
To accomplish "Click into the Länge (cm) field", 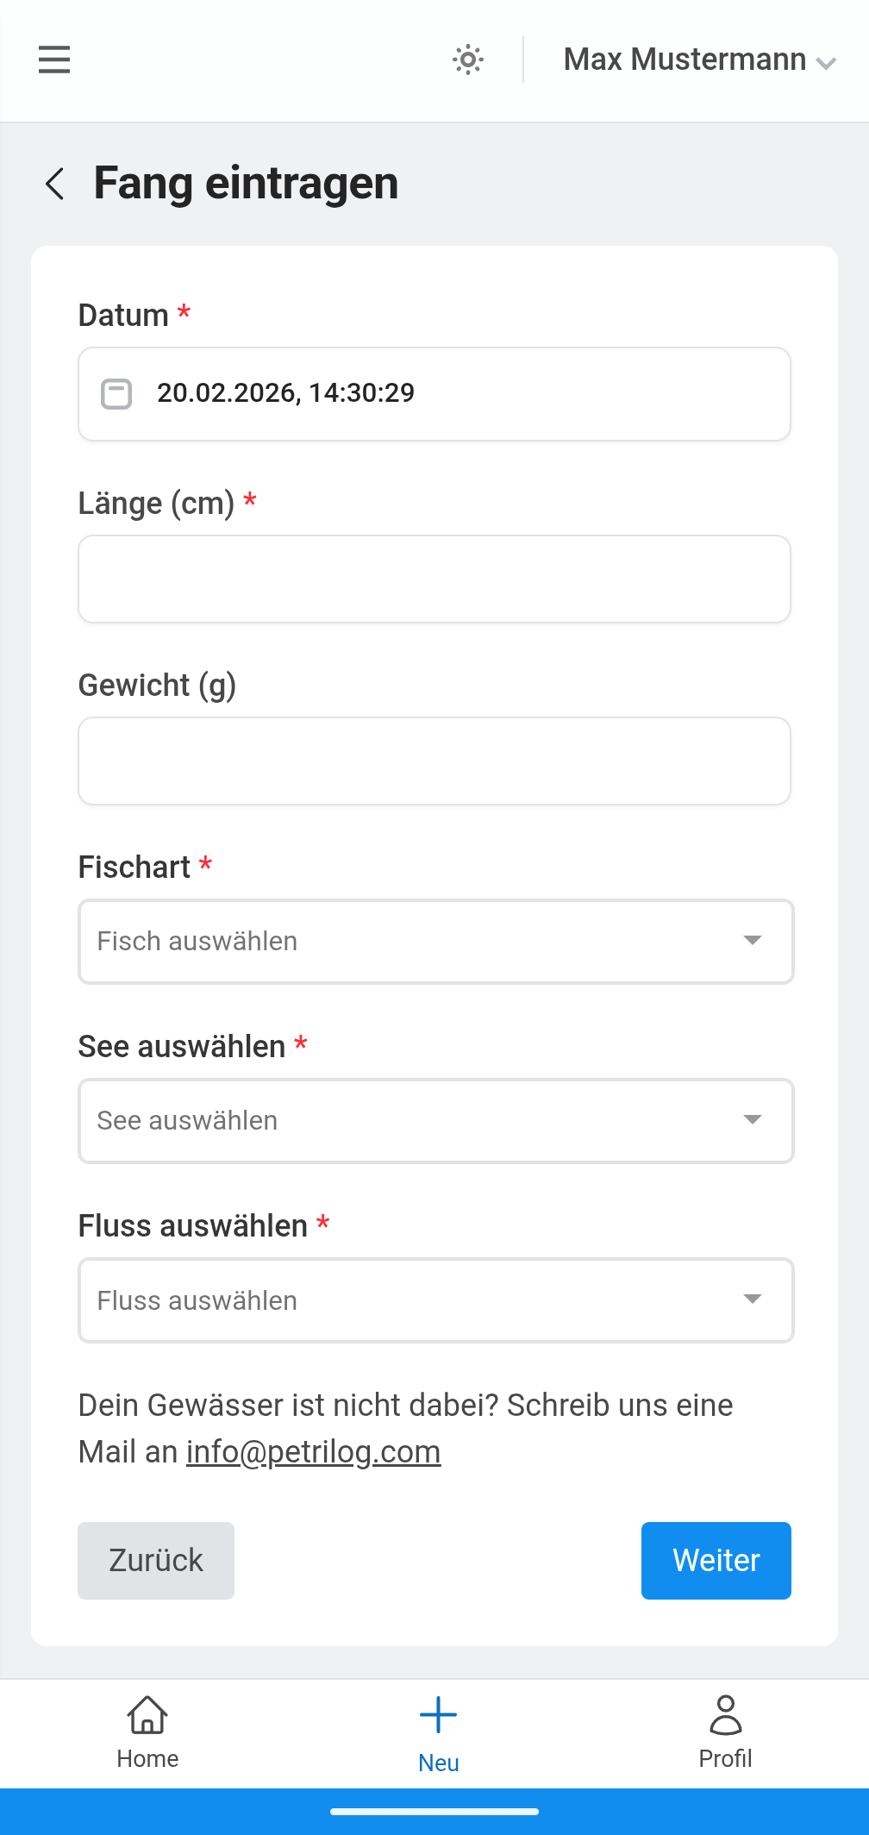I will tap(434, 579).
